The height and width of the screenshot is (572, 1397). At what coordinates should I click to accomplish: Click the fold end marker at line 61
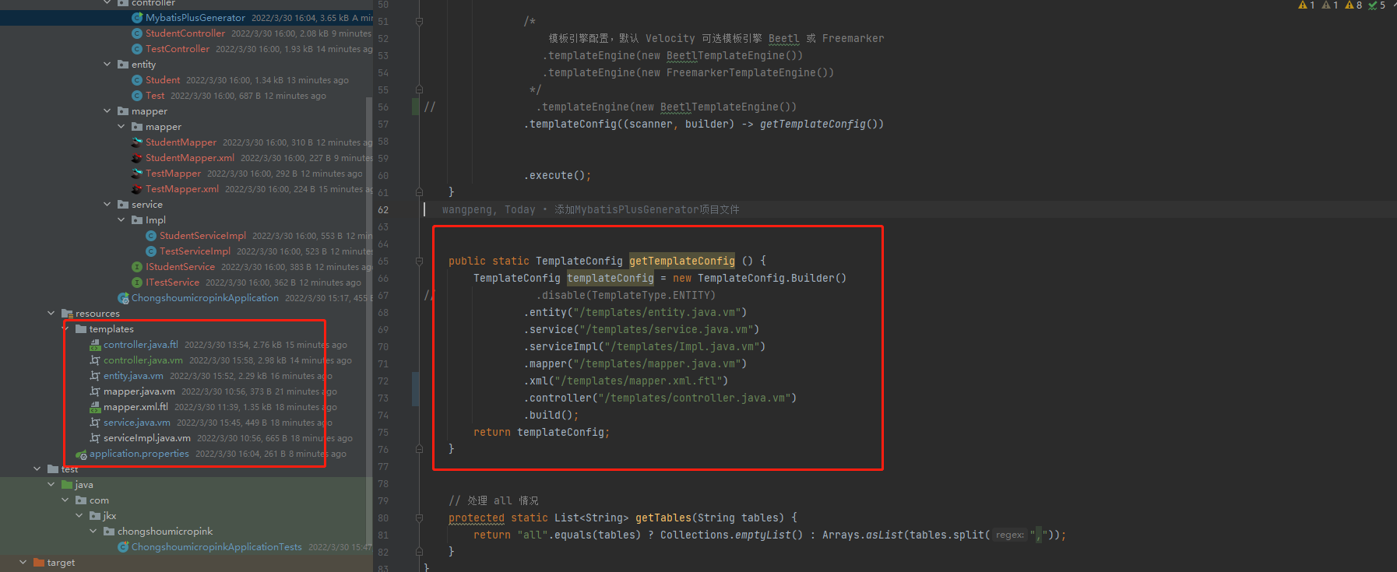419,192
